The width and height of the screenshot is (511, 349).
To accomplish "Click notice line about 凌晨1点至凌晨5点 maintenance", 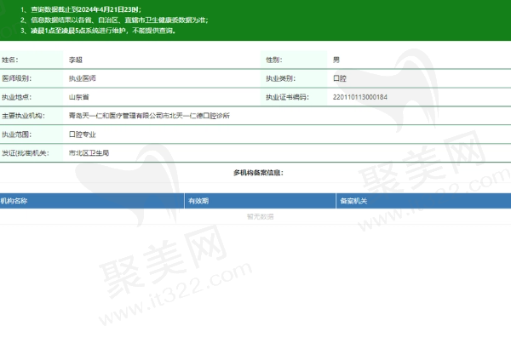I will point(98,31).
